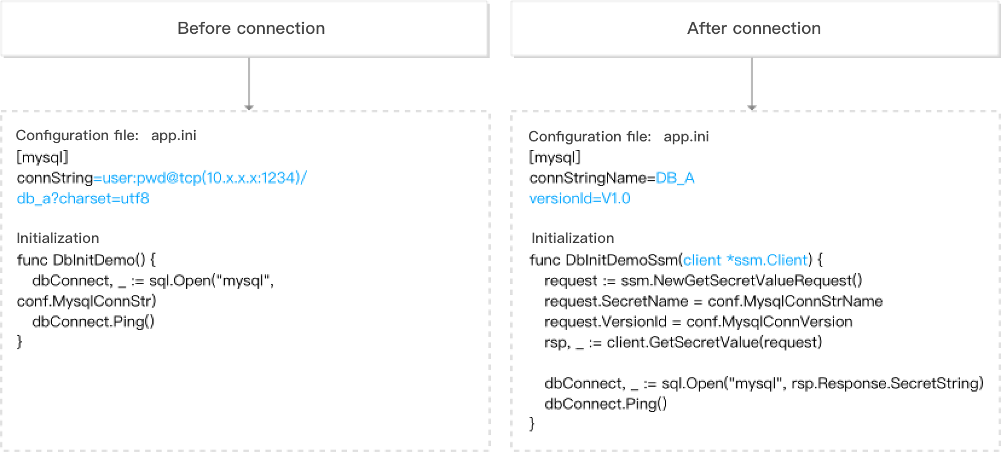Image resolution: width=1001 pixels, height=452 pixels.
Task: Click the request.SecretName assignment line
Action: click(x=713, y=302)
